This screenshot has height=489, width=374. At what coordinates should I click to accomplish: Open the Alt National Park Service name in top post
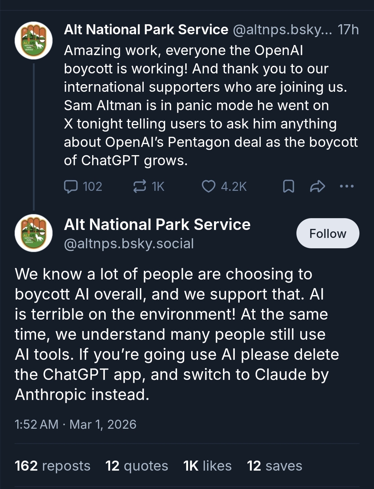pyautogui.click(x=146, y=30)
